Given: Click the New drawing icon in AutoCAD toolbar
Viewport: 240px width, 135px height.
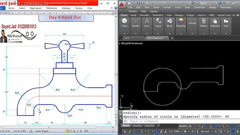Looking at the screenshot, I should [x=129, y=3].
